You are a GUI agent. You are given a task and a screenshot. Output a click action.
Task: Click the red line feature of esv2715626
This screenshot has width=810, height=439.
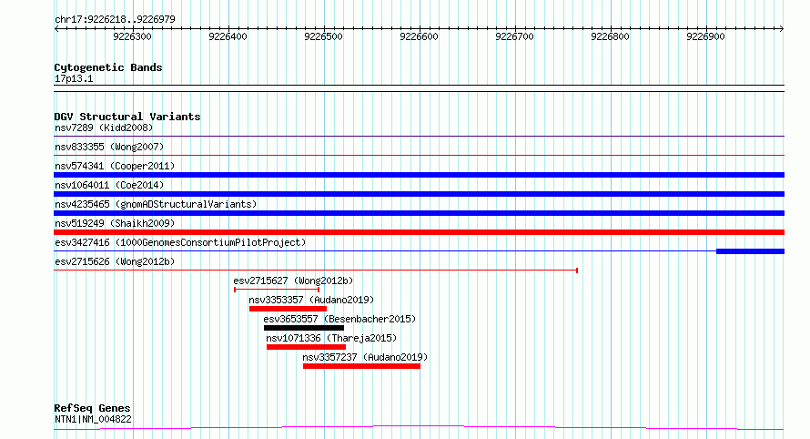pyautogui.click(x=316, y=270)
